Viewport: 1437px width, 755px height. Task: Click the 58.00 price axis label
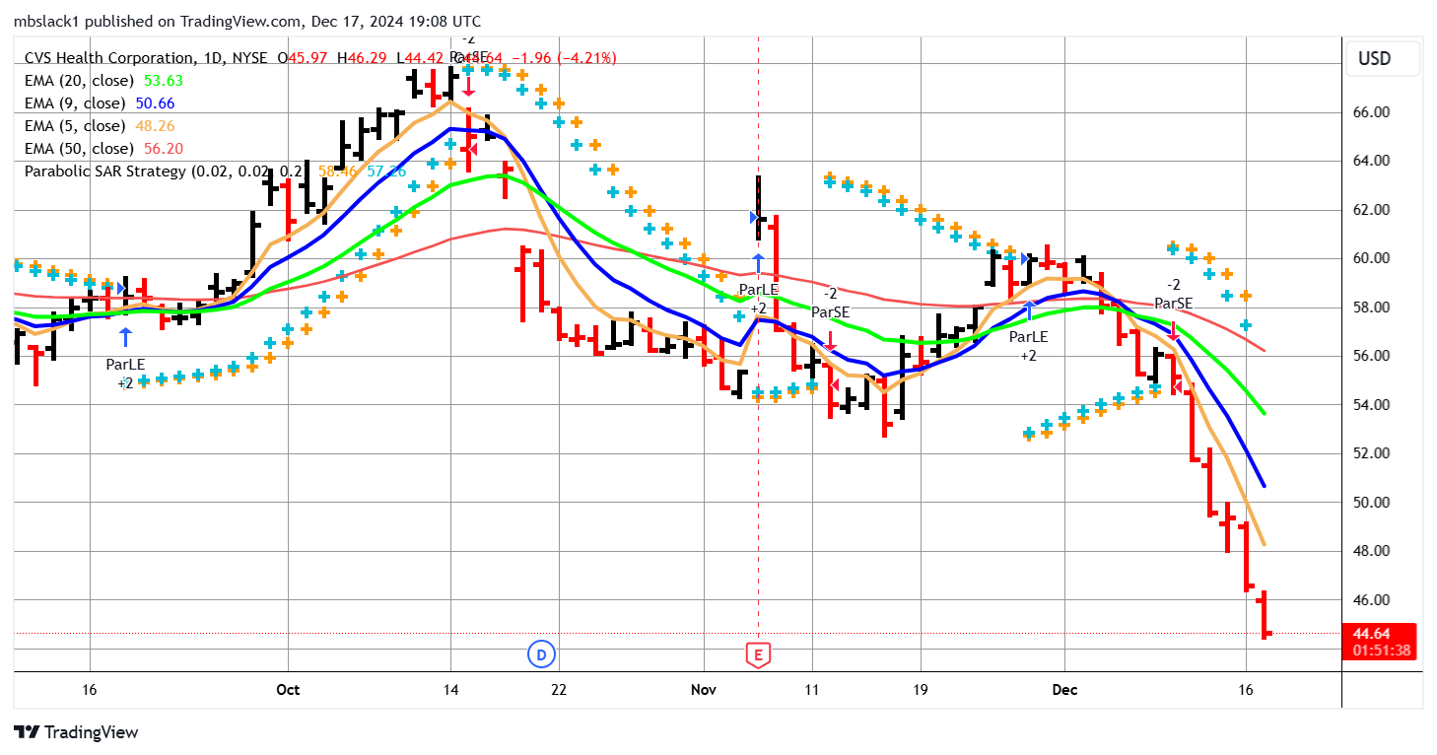(x=1371, y=308)
